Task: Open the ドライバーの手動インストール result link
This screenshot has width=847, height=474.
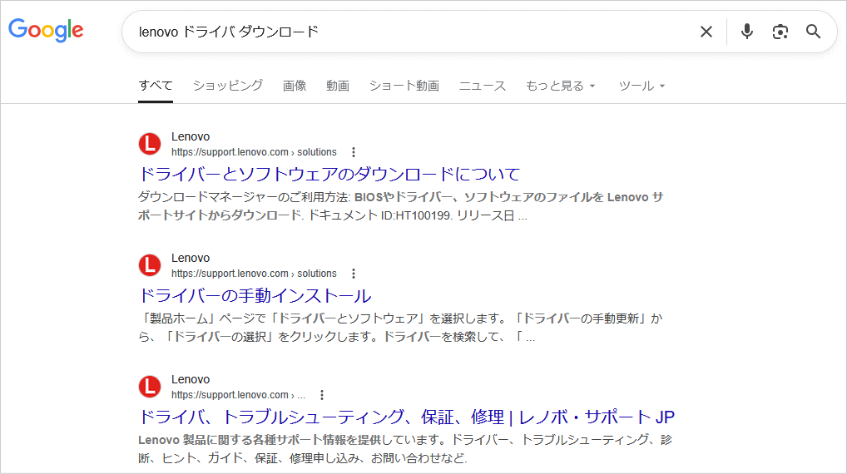Action: point(255,295)
